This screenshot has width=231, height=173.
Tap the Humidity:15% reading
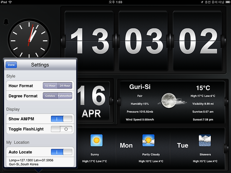(x=140, y=104)
